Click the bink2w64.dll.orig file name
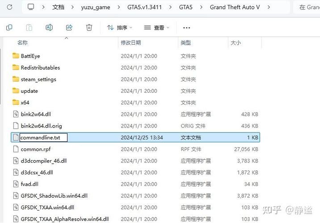 click(42, 126)
